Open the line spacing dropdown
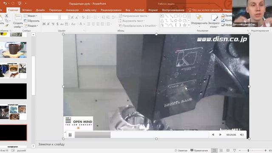Image resolution: width=272 pixels, height=153 pixels. point(114,17)
